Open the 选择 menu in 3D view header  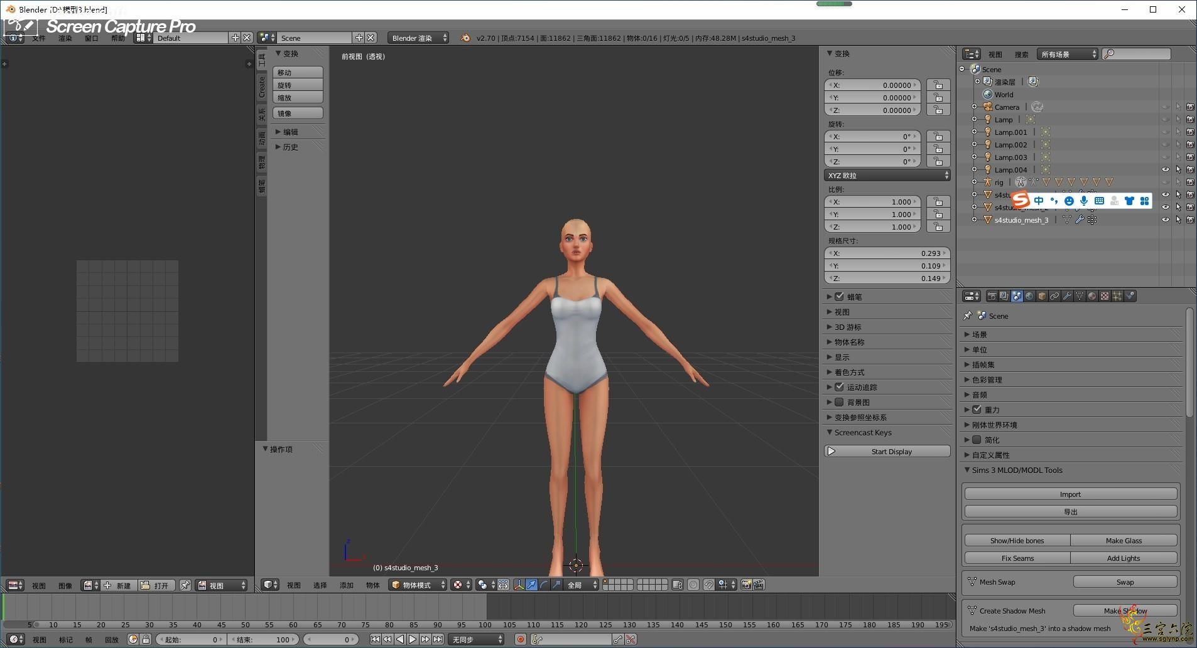point(320,585)
